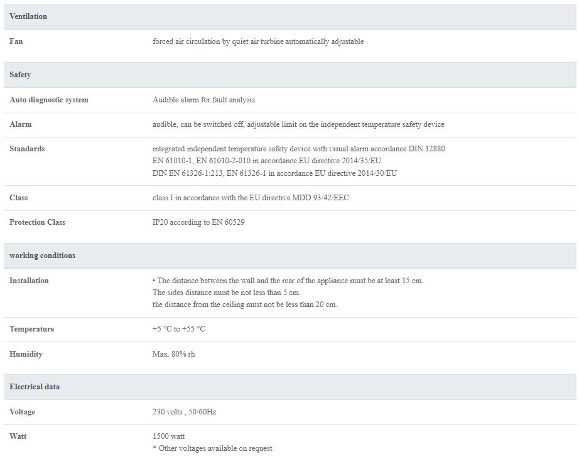
Task: Click the Ventilation section header
Action: (290, 16)
